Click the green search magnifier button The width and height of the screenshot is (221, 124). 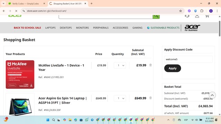click(156, 17)
